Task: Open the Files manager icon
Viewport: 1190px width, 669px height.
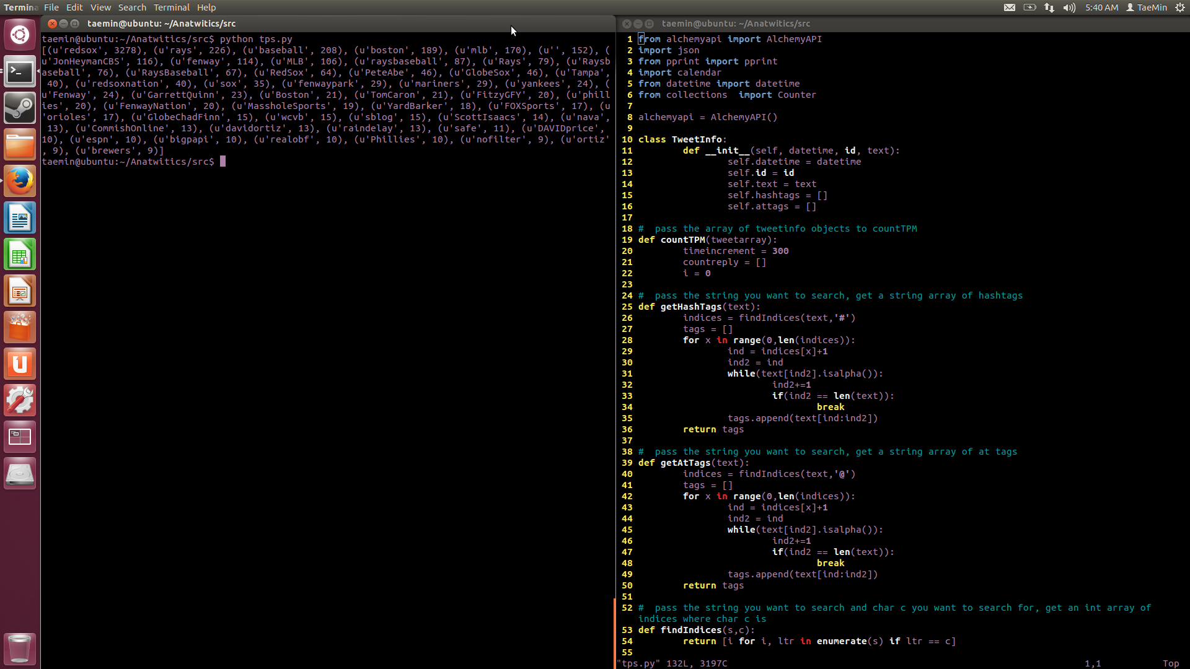Action: coord(20,145)
